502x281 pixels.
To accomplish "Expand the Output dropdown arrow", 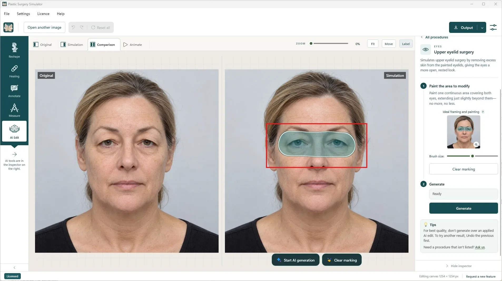I will point(482,27).
